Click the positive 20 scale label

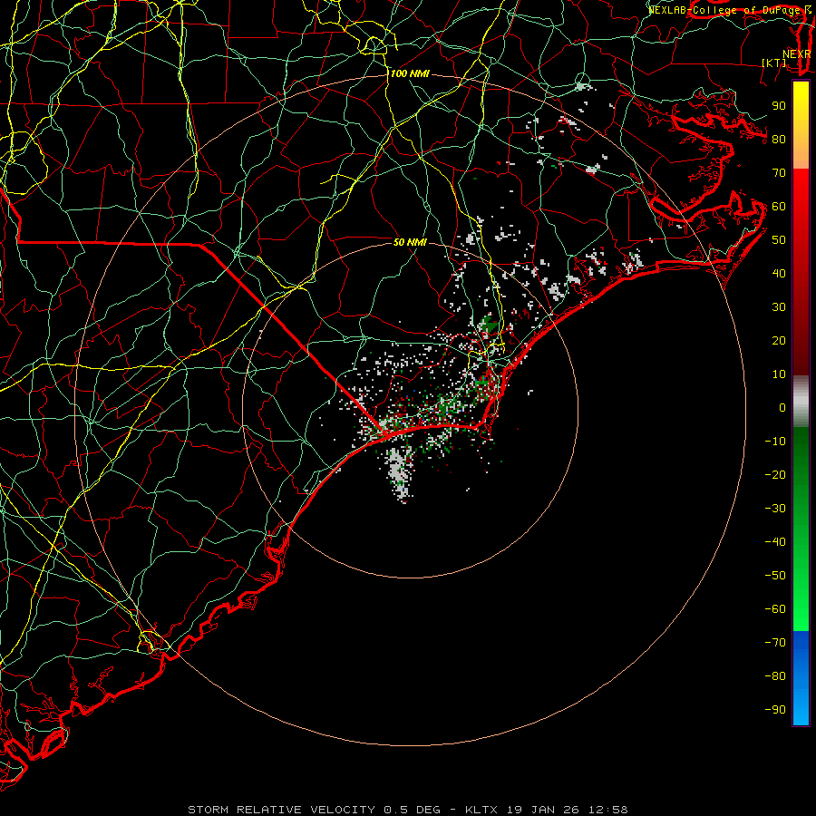779,340
